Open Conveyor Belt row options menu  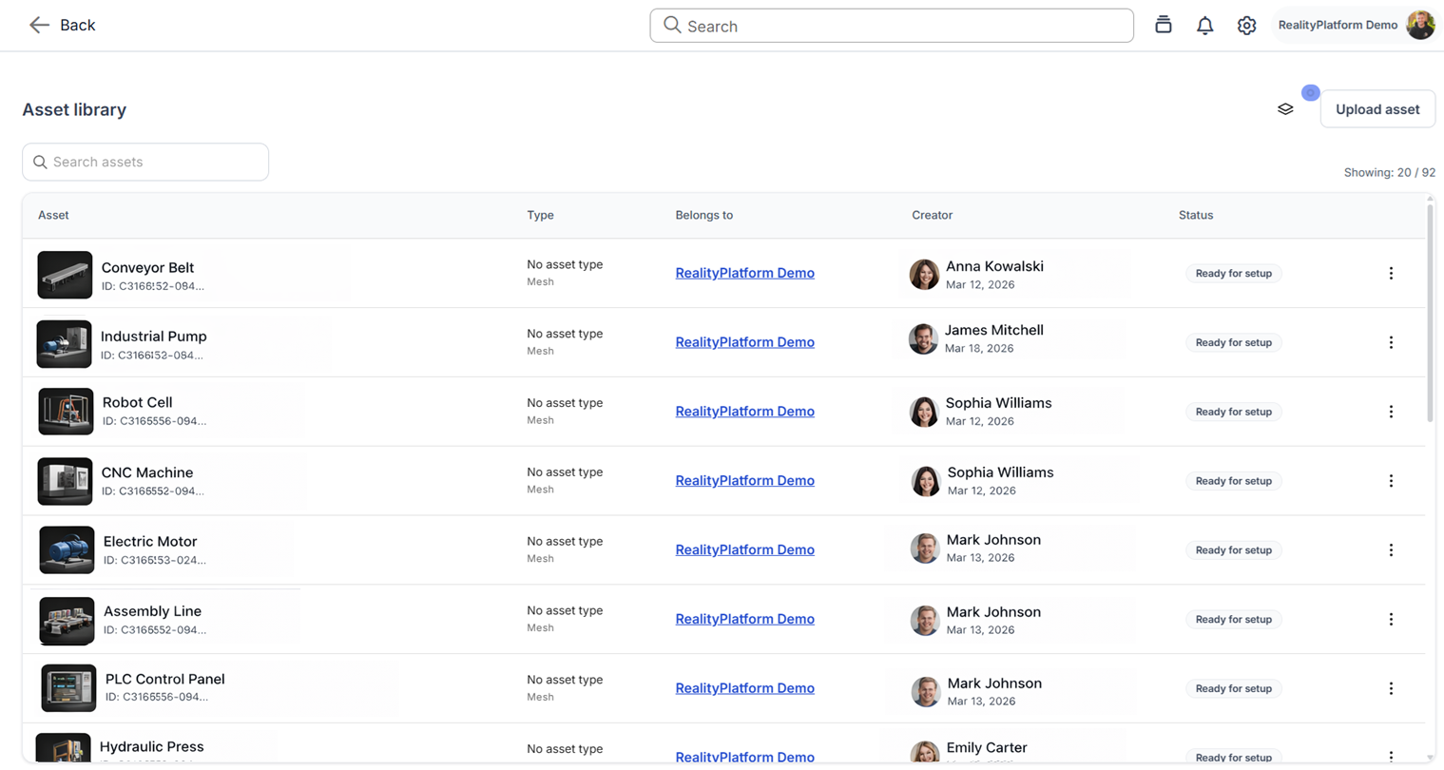click(x=1390, y=274)
